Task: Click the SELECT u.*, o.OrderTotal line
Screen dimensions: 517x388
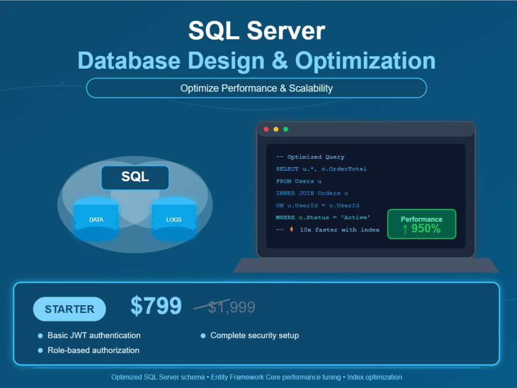Action: [x=322, y=169]
